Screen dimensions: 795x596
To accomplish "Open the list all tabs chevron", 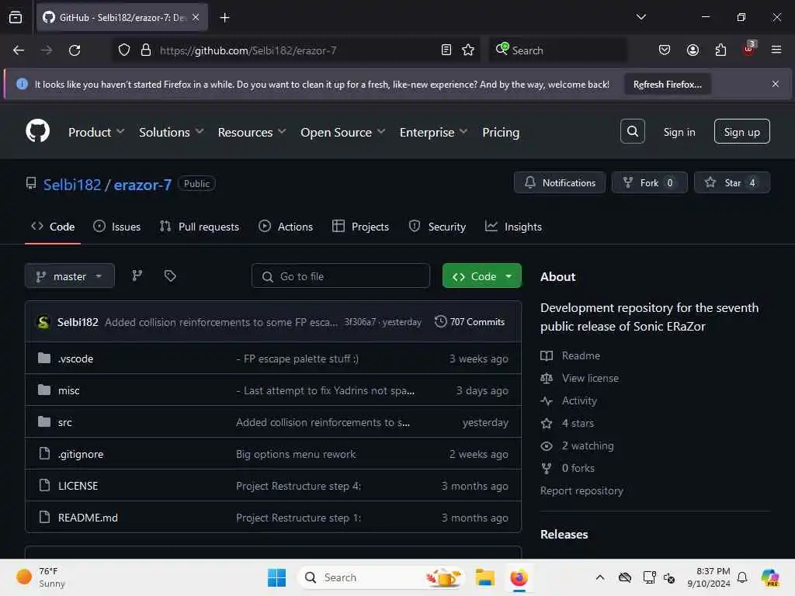I will (x=641, y=17).
